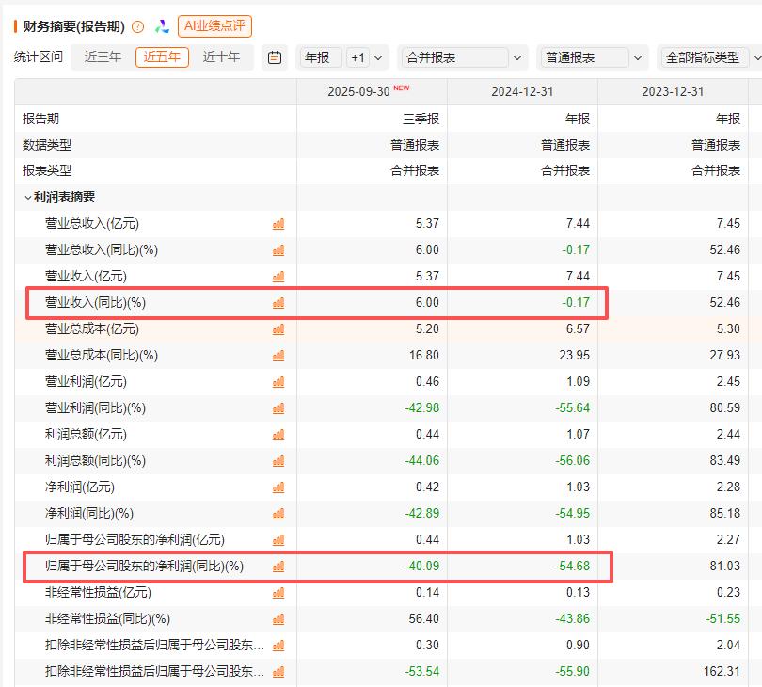Open chart icon for 净利润(亿元) row
Image resolution: width=762 pixels, height=687 pixels.
(x=278, y=487)
